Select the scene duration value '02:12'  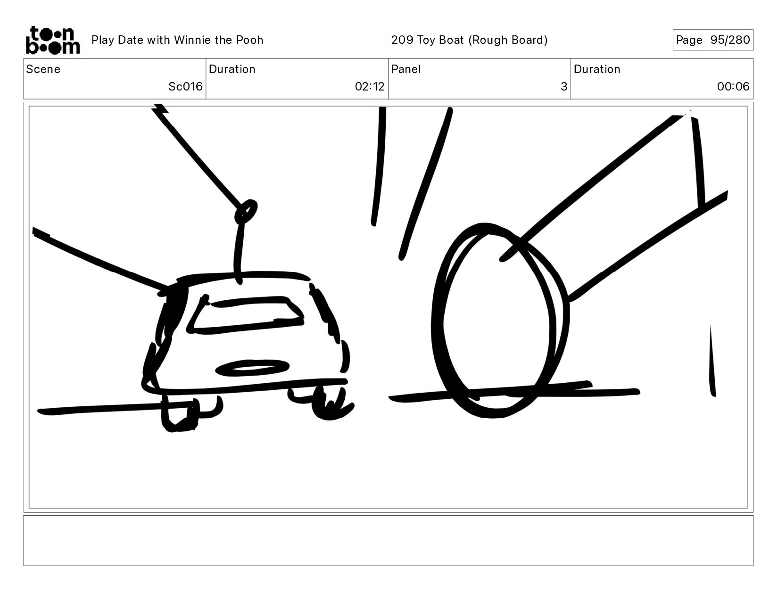tap(370, 87)
